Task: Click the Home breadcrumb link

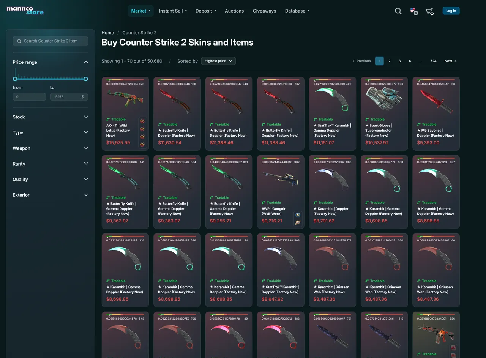Action: click(108, 33)
